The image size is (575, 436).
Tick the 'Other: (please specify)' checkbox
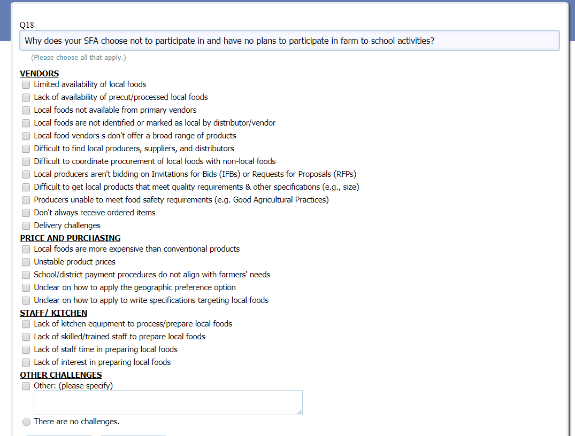coord(26,386)
